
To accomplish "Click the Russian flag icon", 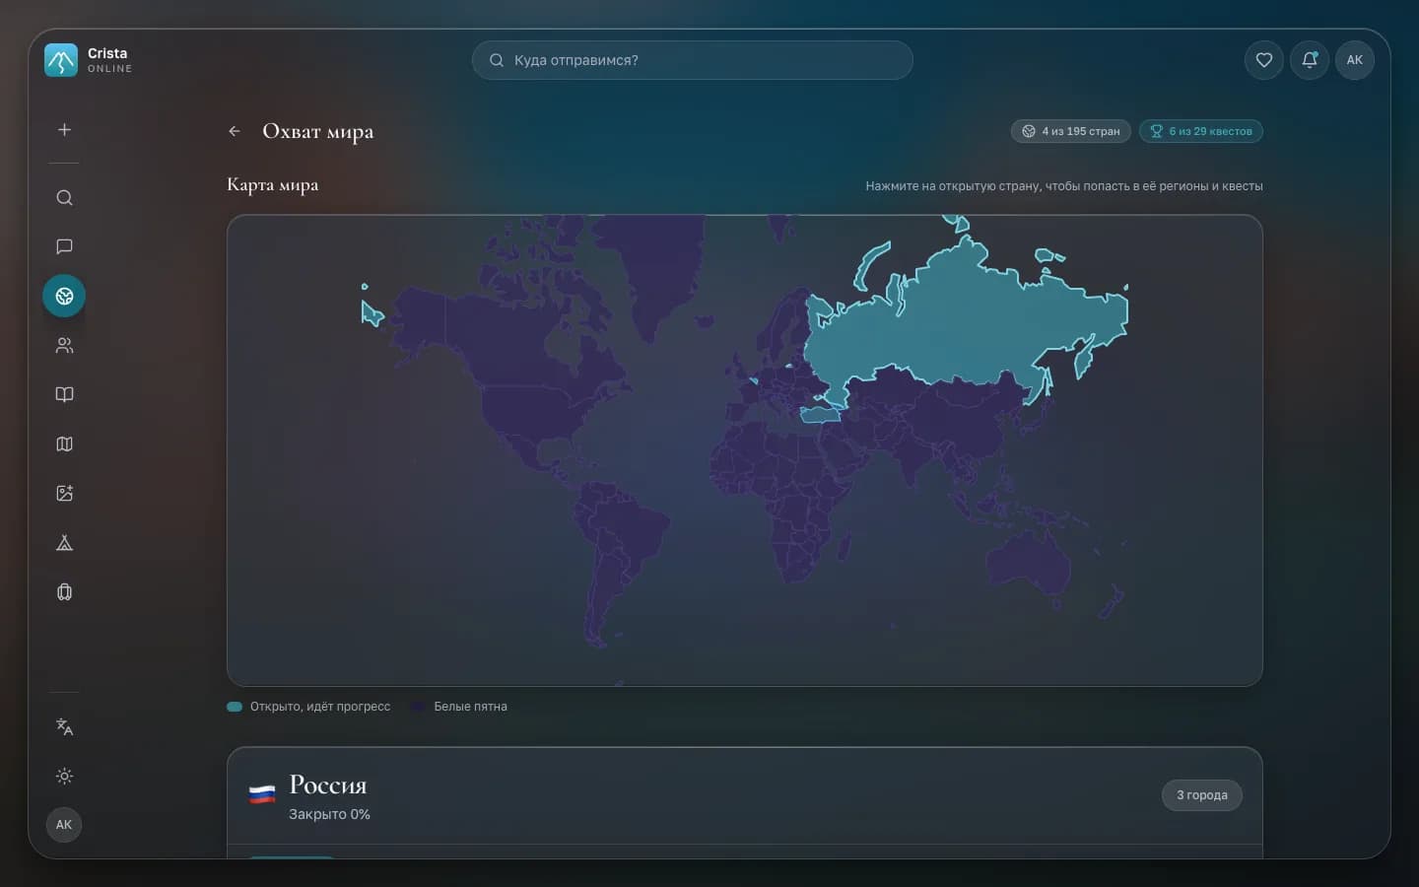I will coord(262,794).
